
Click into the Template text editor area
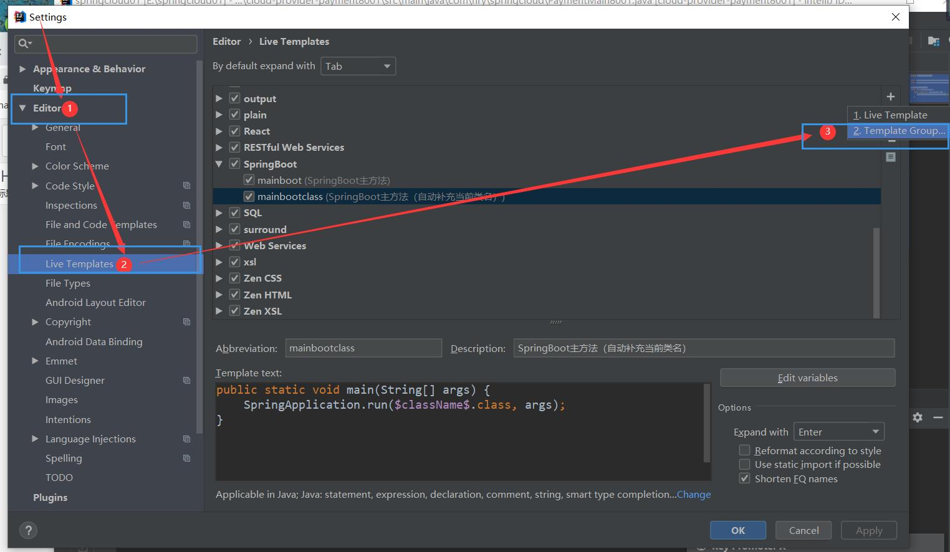coord(460,431)
